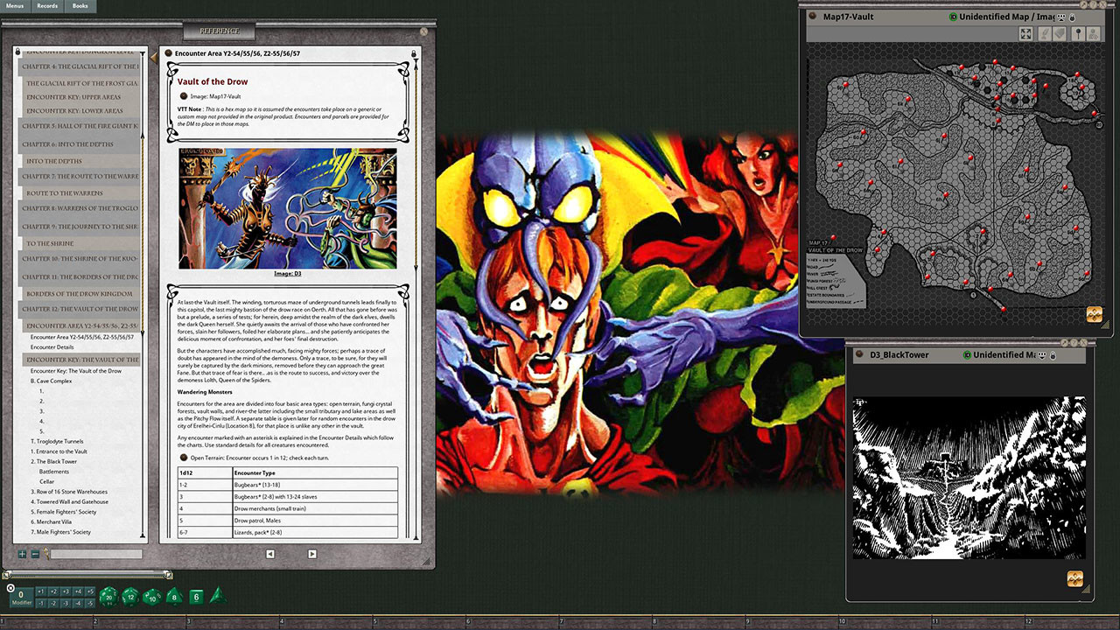This screenshot has height=630, width=1120.
Task: Select the pin placement tool on Map17-Vault
Action: pos(1079,33)
